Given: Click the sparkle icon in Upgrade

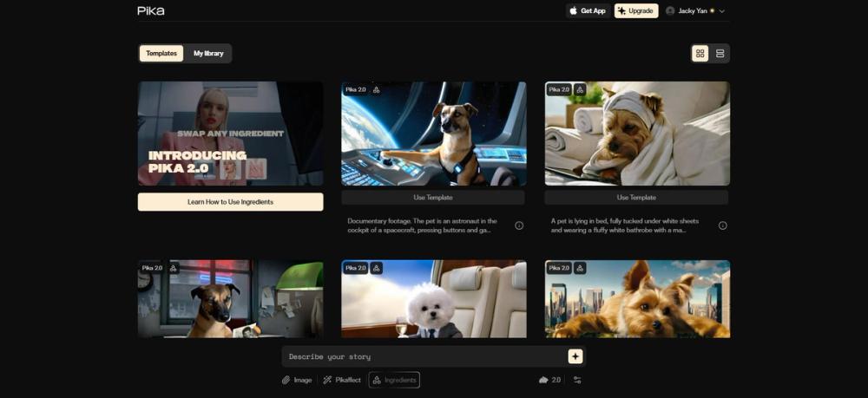Looking at the screenshot, I should [622, 10].
